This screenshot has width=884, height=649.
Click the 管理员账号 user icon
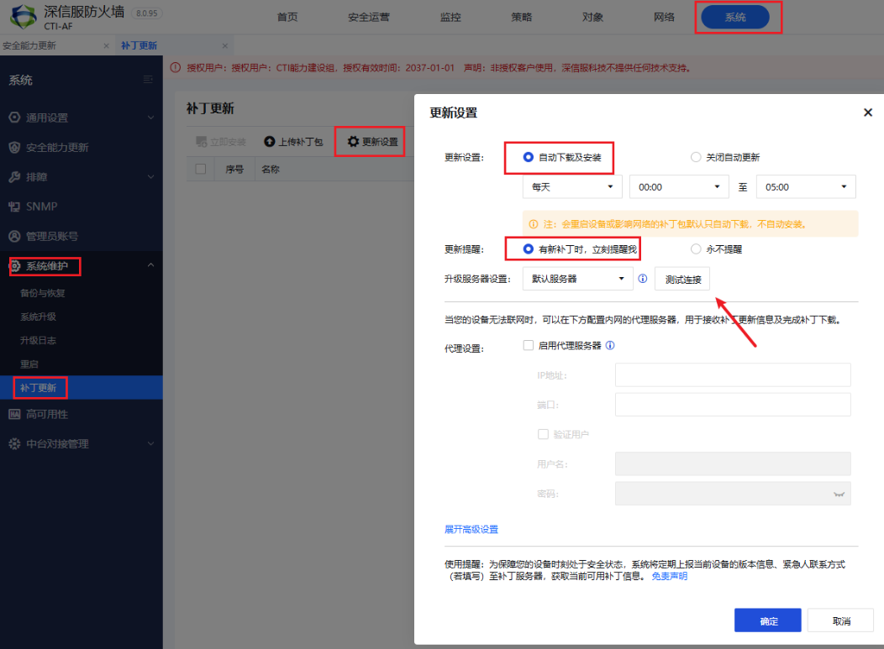pyautogui.click(x=14, y=237)
